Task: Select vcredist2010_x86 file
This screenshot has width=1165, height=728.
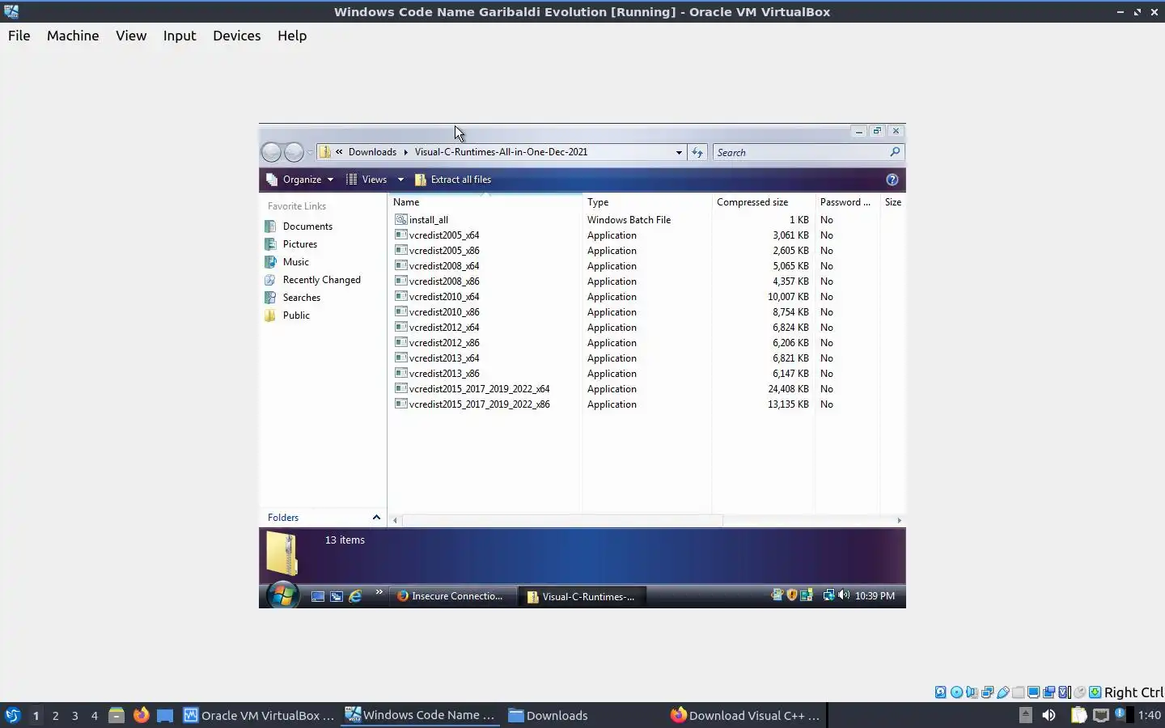Action: pyautogui.click(x=437, y=312)
